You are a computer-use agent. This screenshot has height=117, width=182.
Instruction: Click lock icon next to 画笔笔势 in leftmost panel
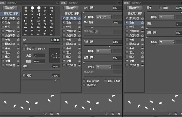(x=18, y=44)
